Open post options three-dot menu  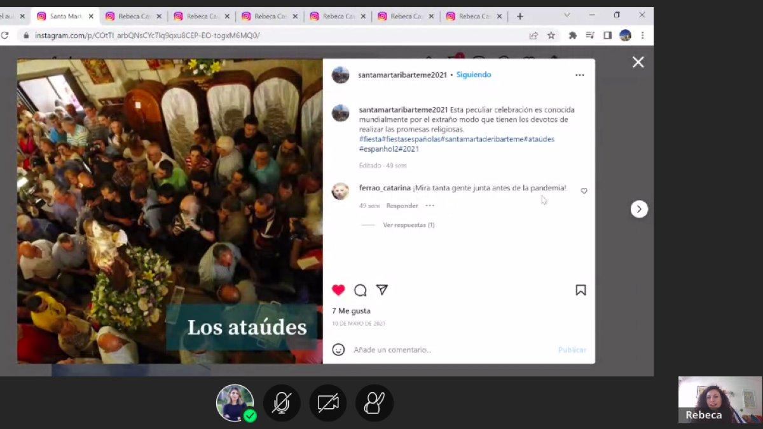(x=579, y=75)
